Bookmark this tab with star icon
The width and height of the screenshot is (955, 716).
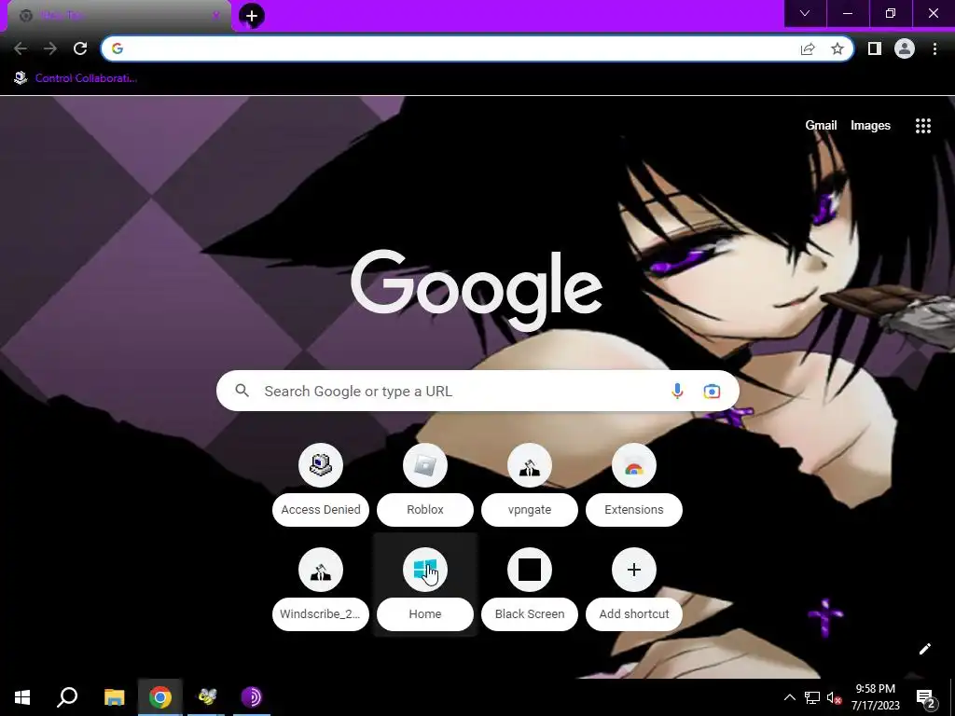[837, 48]
